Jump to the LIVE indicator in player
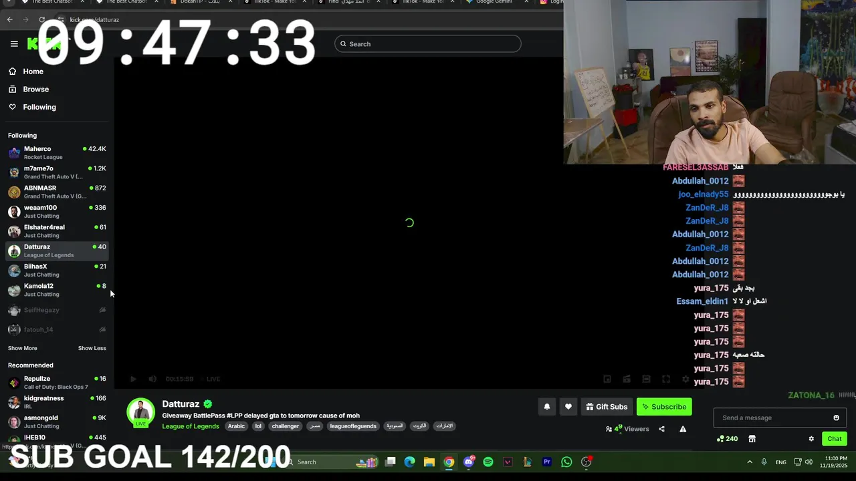This screenshot has width=856, height=481. 211,379
